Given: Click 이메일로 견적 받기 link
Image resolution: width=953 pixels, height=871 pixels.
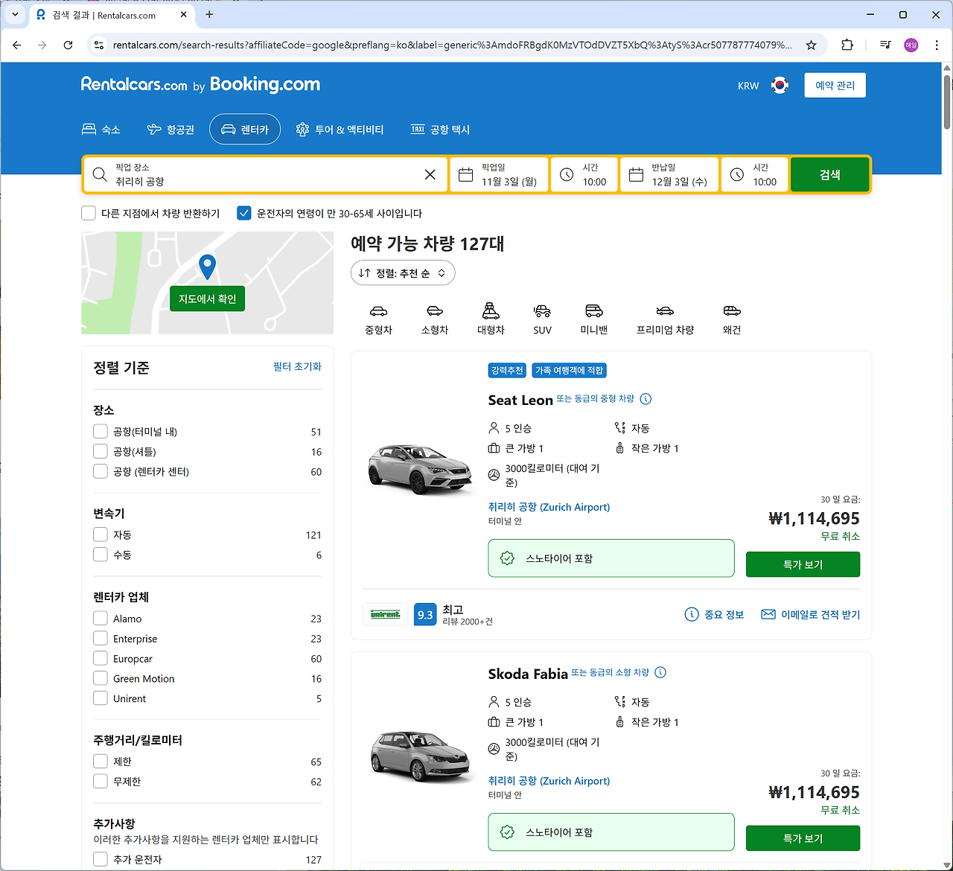Looking at the screenshot, I should click(x=810, y=614).
